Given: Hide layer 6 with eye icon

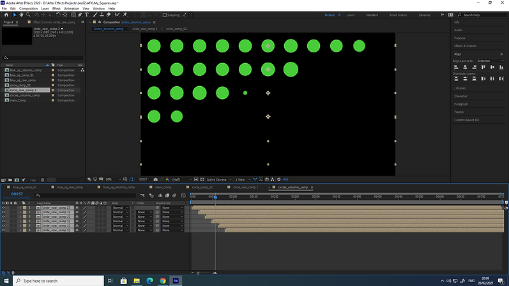Looking at the screenshot, I should point(3,230).
